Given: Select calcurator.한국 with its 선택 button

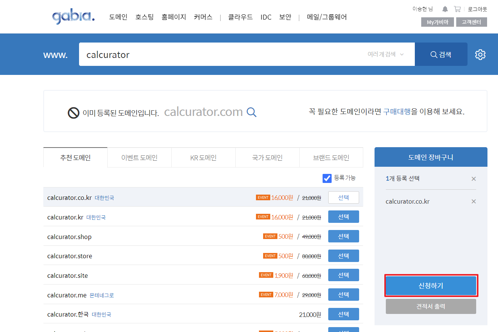Looking at the screenshot, I should tap(343, 314).
